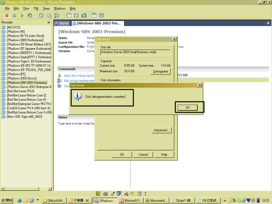
Task: Click the red Power Off toolbar icon
Action: point(7,15)
